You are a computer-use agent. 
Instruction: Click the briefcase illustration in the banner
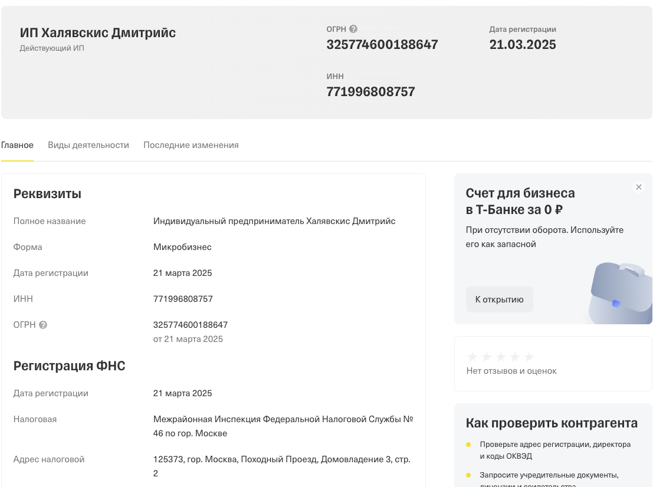pos(621,294)
